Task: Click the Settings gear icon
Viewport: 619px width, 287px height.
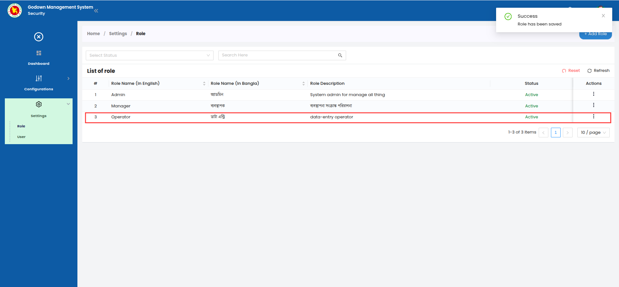Action: (x=39, y=104)
